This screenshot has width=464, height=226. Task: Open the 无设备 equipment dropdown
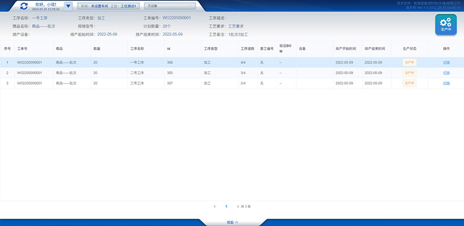[170, 6]
